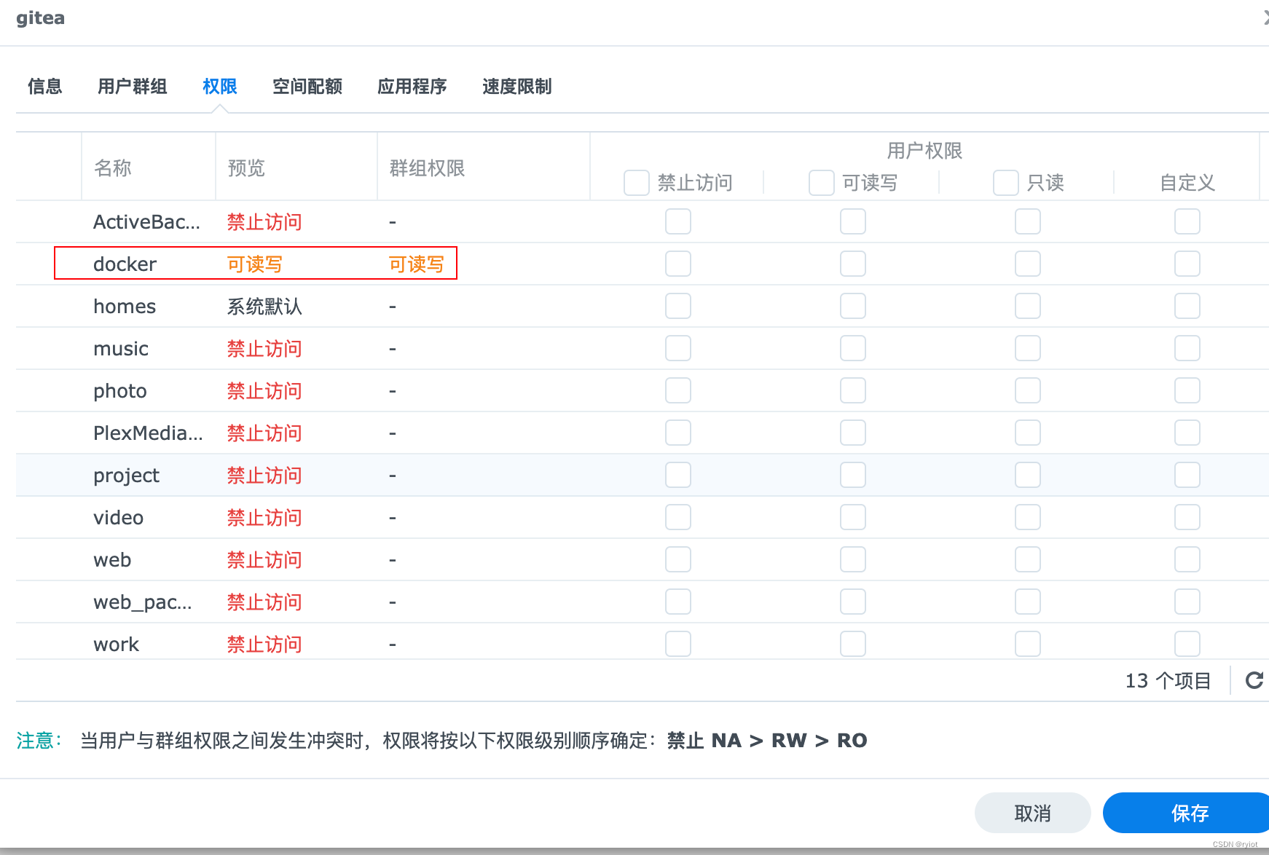Viewport: 1269px width, 855px height.
Task: Tick 禁止访问 for the web_pac... folder
Action: pyautogui.click(x=678, y=602)
